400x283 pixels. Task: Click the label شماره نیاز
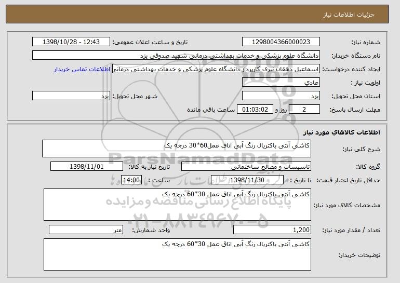click(366, 43)
